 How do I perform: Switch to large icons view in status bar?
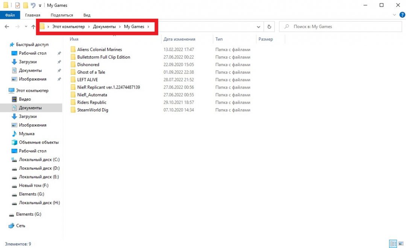[x=400, y=244]
